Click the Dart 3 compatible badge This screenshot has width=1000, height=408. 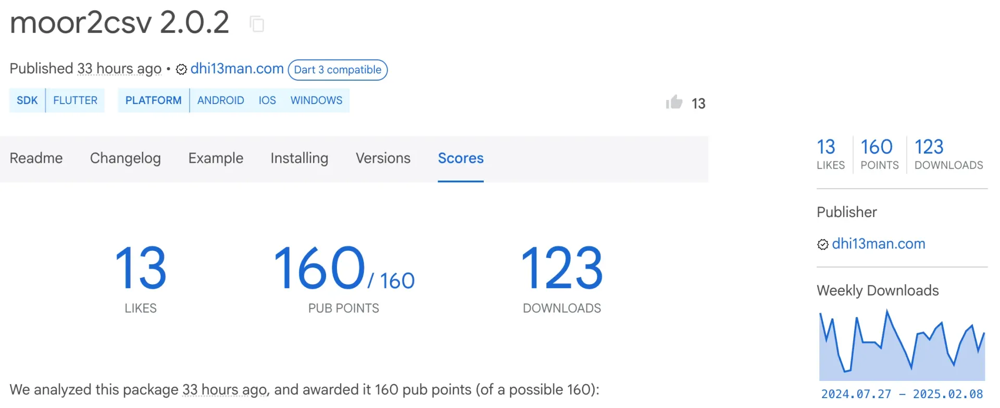(x=337, y=70)
